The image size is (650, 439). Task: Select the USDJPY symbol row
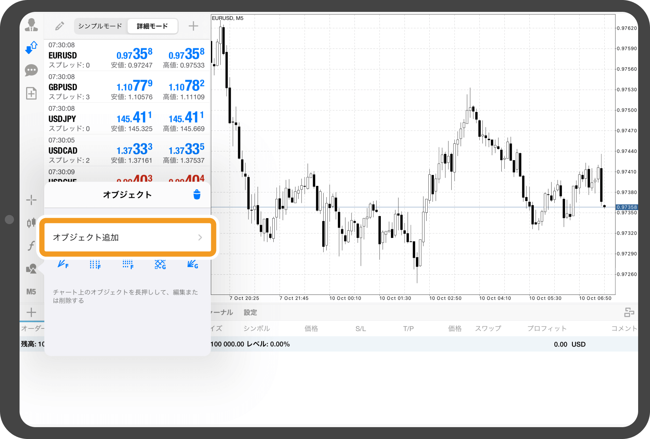point(126,119)
